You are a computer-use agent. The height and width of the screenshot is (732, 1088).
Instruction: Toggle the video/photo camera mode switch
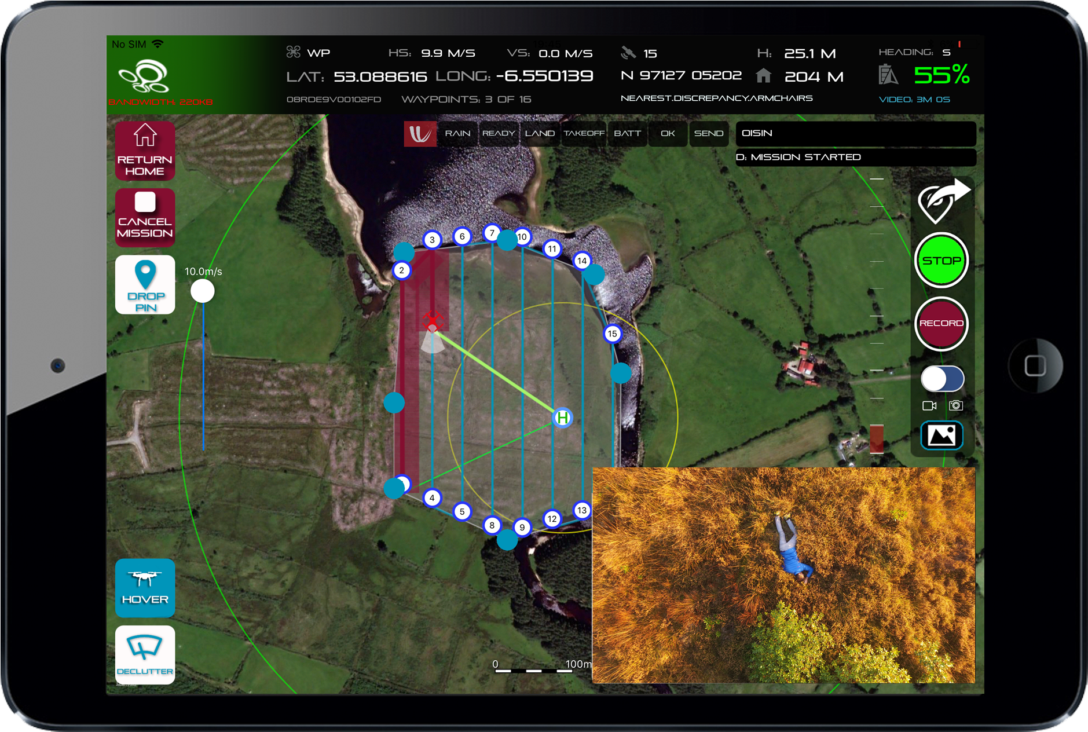[942, 380]
